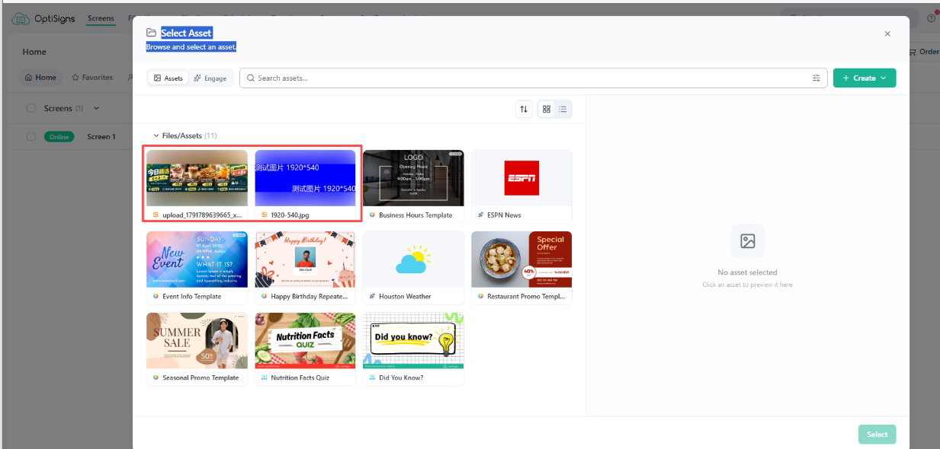Viewport: 940px width, 449px height.
Task: Select the ESPN News asset thumbnail
Action: [x=521, y=178]
